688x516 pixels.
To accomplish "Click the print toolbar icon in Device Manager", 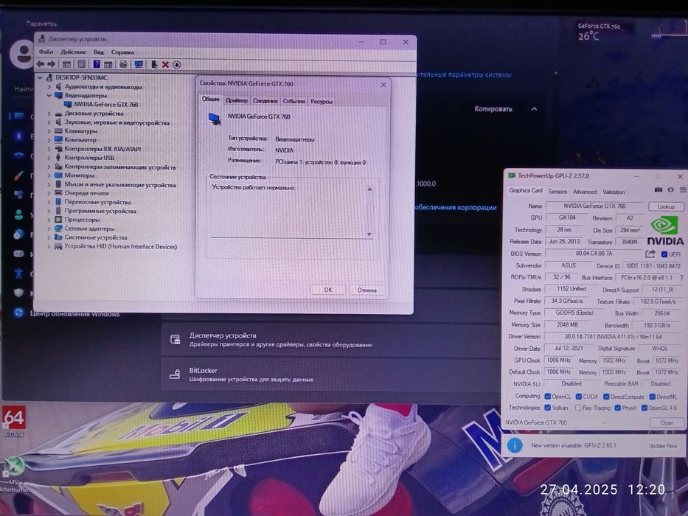I will pyautogui.click(x=123, y=65).
